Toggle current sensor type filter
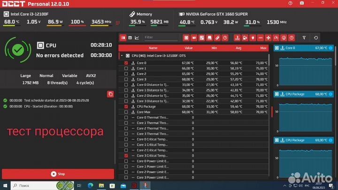 click(x=261, y=38)
